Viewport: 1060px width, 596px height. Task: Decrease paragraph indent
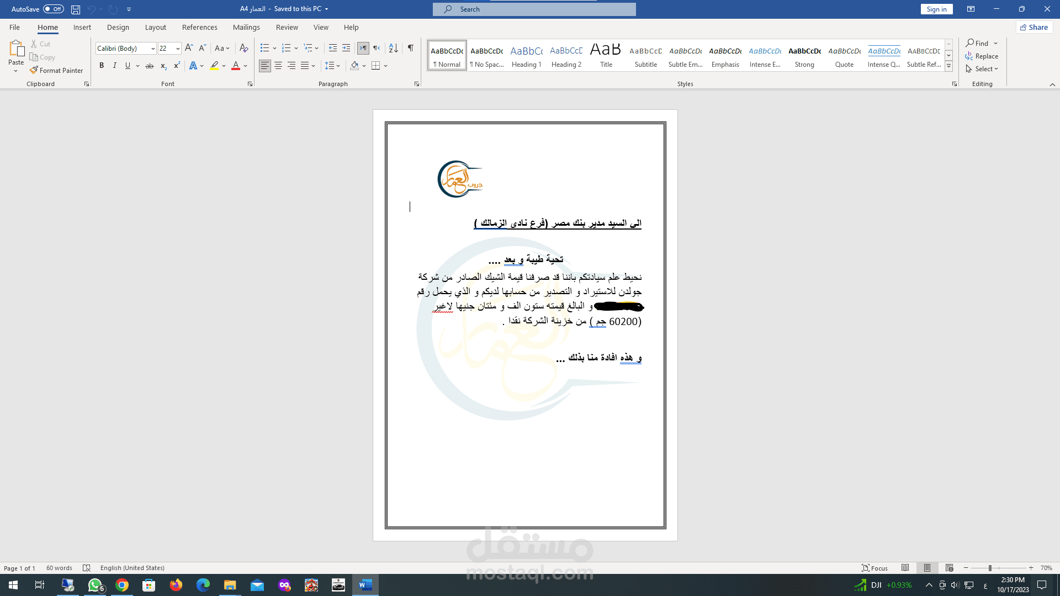pos(332,48)
